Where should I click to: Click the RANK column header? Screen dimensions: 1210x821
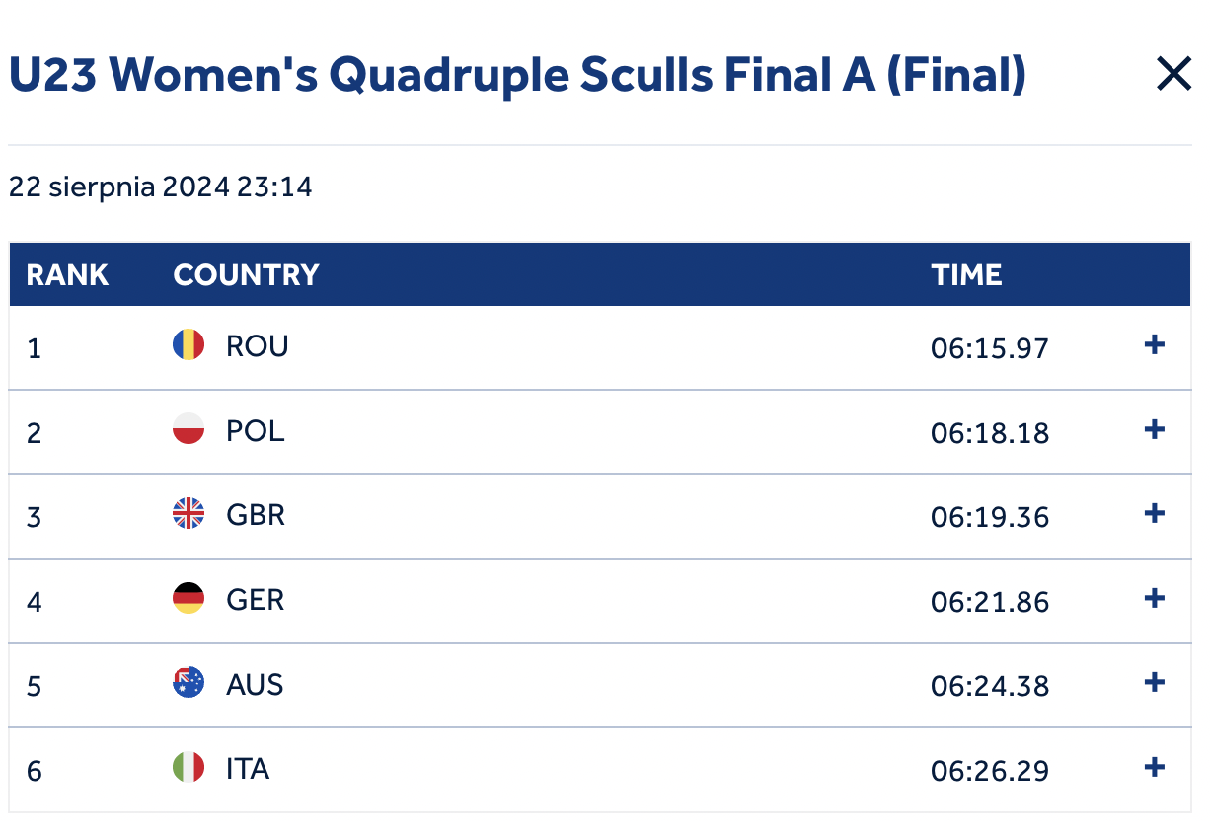[67, 274]
